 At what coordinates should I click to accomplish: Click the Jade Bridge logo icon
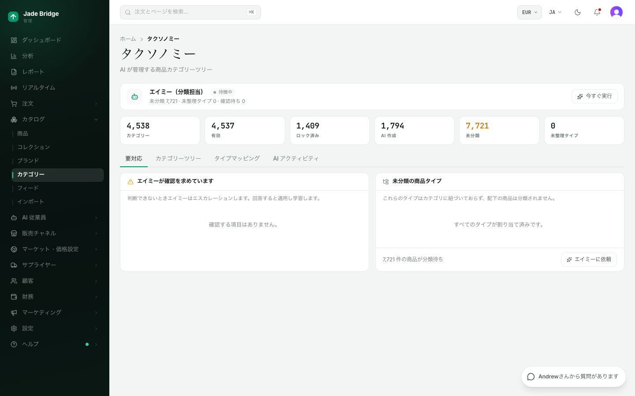click(13, 17)
